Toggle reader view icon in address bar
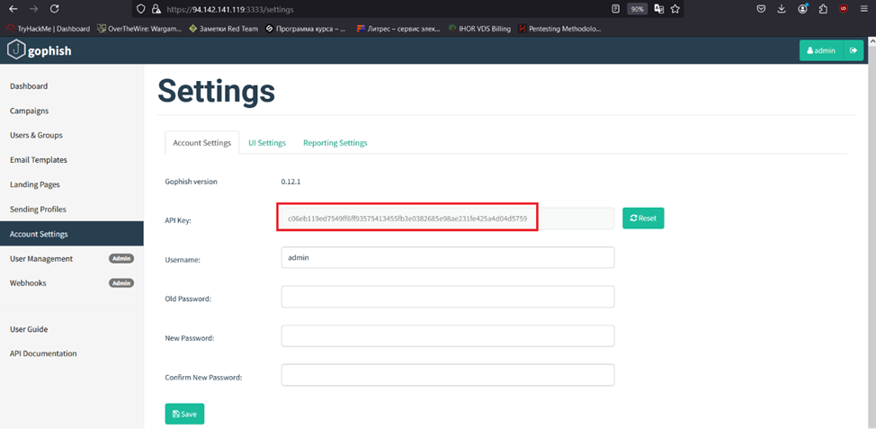 pos(615,9)
